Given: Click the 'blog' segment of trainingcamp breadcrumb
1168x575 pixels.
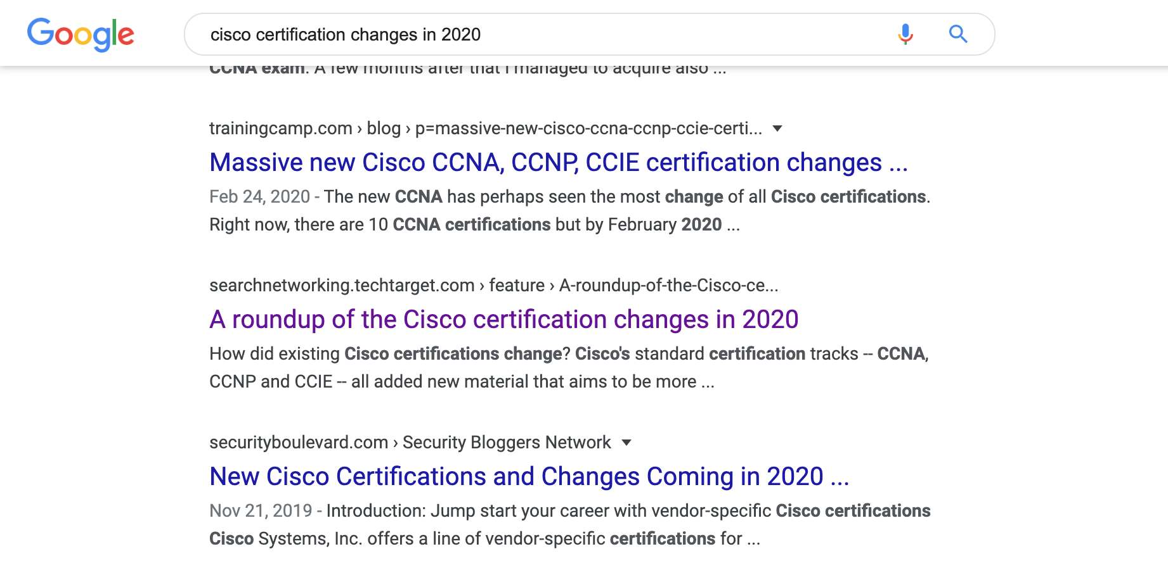Looking at the screenshot, I should tap(384, 129).
